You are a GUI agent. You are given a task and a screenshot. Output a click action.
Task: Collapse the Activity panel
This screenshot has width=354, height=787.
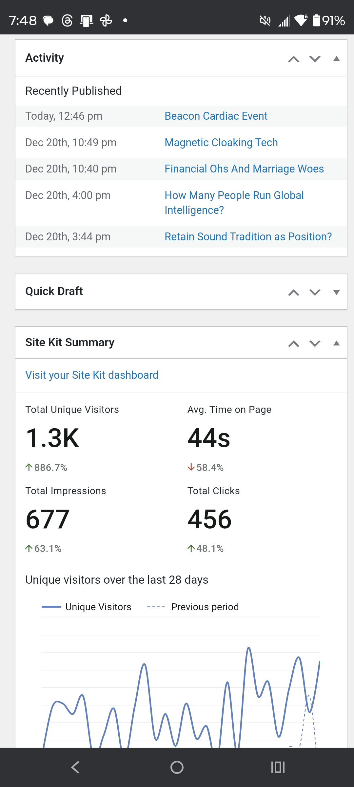pos(336,59)
